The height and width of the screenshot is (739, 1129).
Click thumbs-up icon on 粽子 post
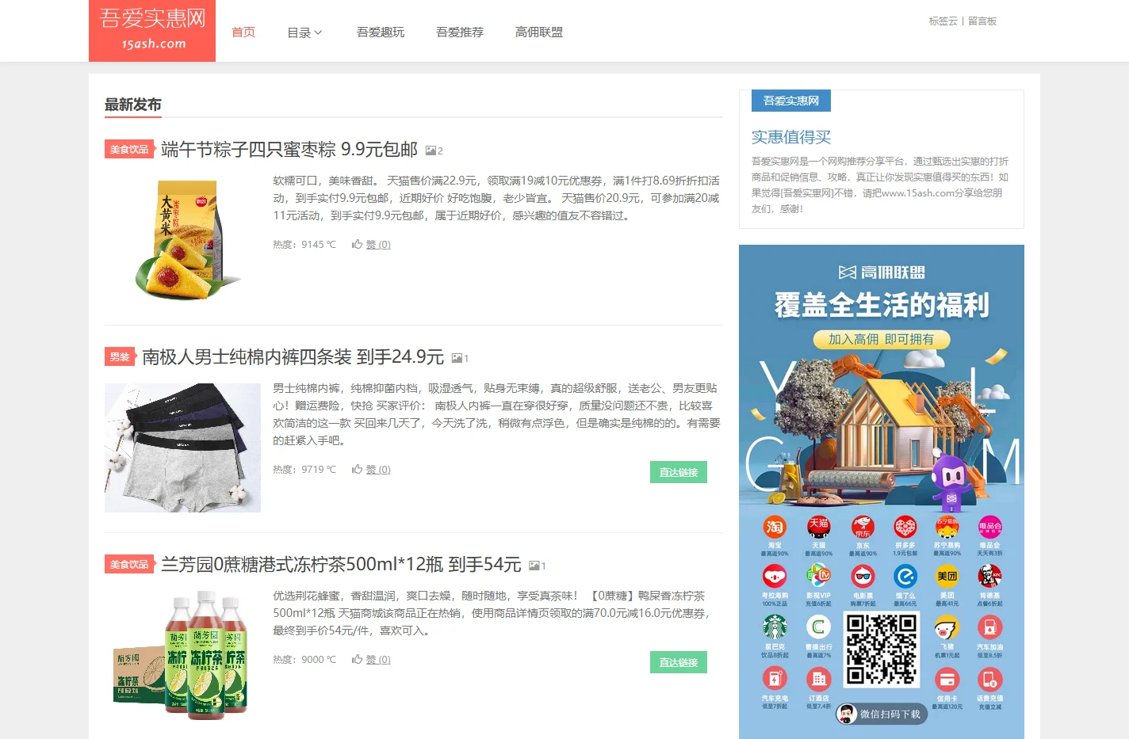pos(358,244)
